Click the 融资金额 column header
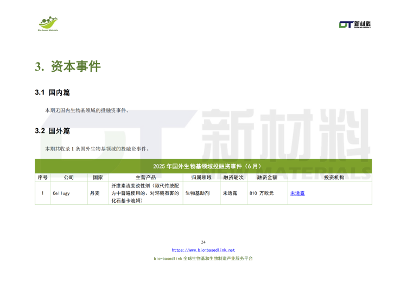This screenshot has width=407, height=288. pyautogui.click(x=266, y=177)
